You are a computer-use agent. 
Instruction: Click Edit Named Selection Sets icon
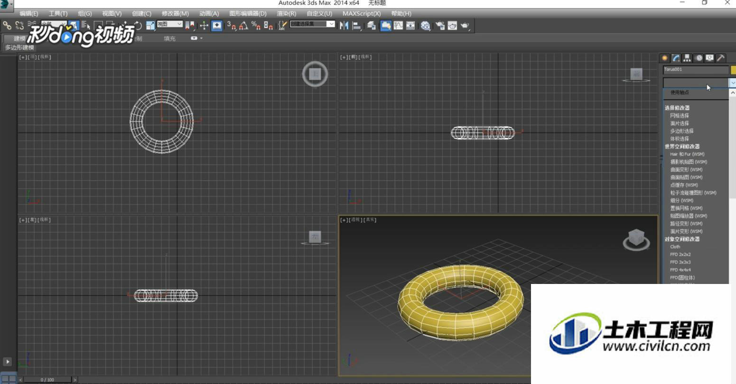pyautogui.click(x=283, y=26)
